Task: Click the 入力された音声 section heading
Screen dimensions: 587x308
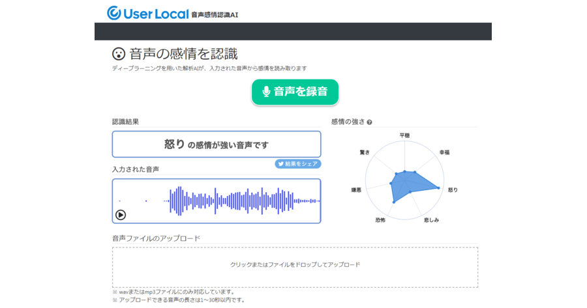Action: 136,169
